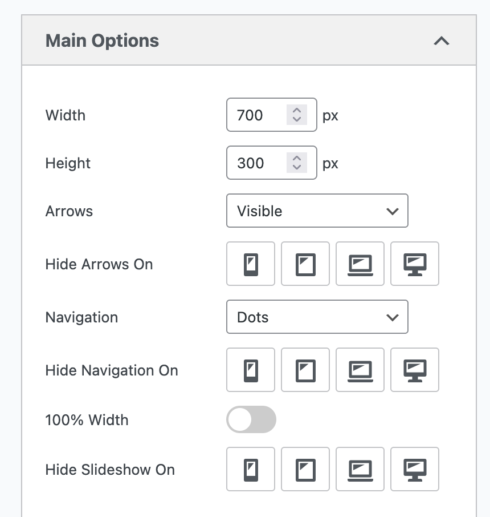Hide navigation on laptop devices
This screenshot has width=490, height=517.
point(360,370)
